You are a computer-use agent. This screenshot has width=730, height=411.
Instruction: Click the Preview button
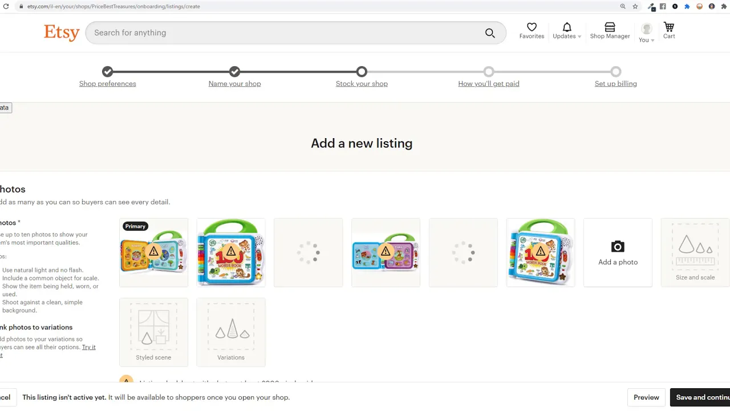[x=646, y=397]
